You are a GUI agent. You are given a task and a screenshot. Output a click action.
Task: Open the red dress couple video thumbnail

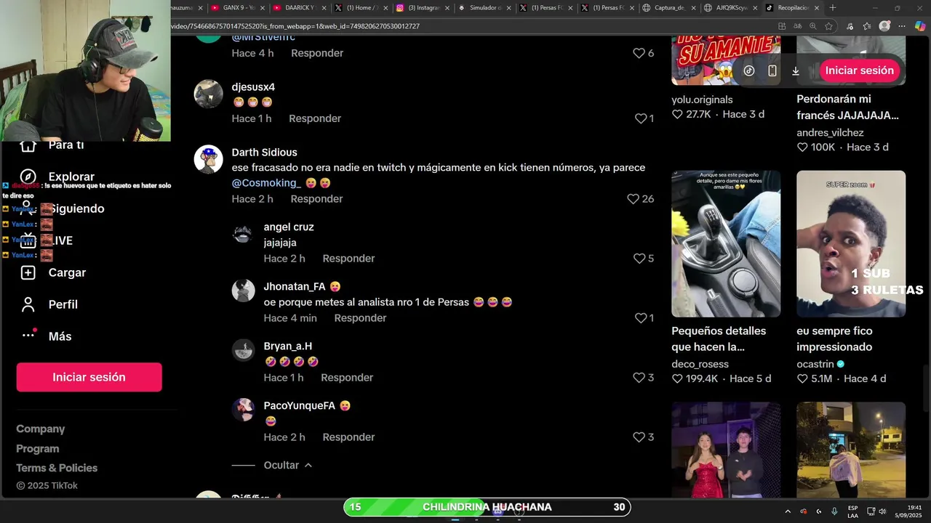pyautogui.click(x=726, y=450)
